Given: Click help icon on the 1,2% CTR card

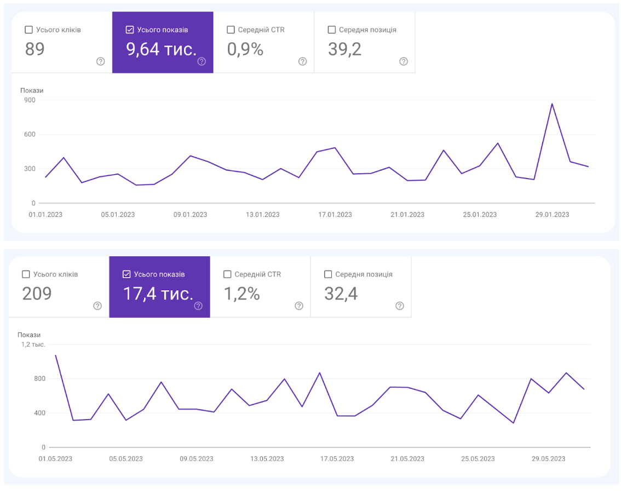Looking at the screenshot, I should pos(299,306).
